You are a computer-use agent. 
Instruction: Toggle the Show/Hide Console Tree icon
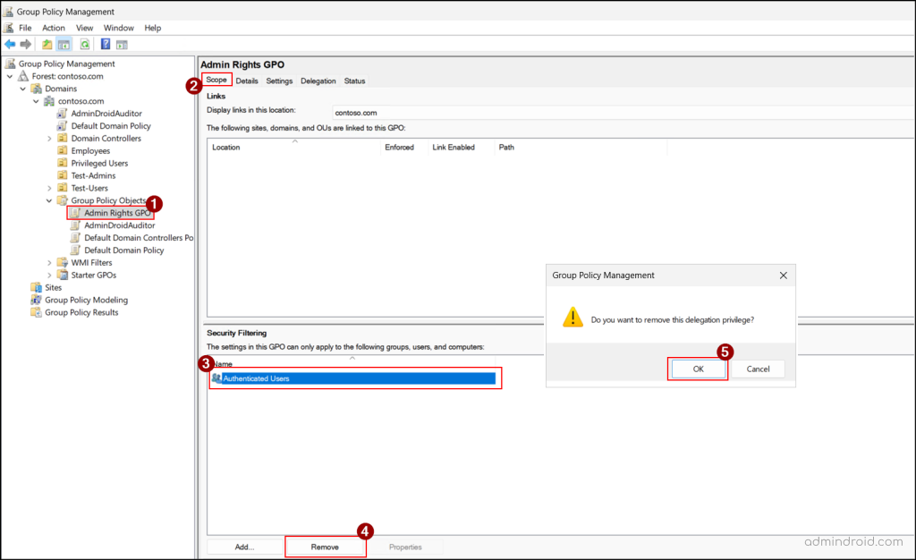point(64,44)
